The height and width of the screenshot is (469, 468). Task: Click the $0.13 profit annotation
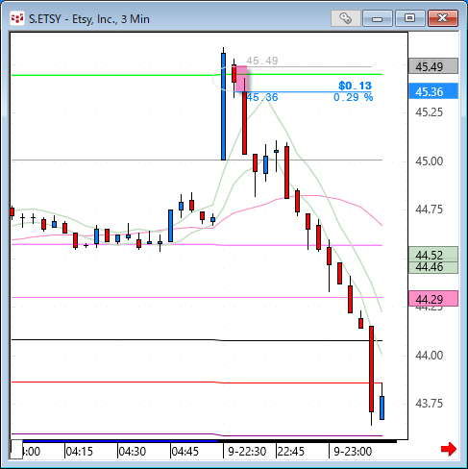click(355, 86)
